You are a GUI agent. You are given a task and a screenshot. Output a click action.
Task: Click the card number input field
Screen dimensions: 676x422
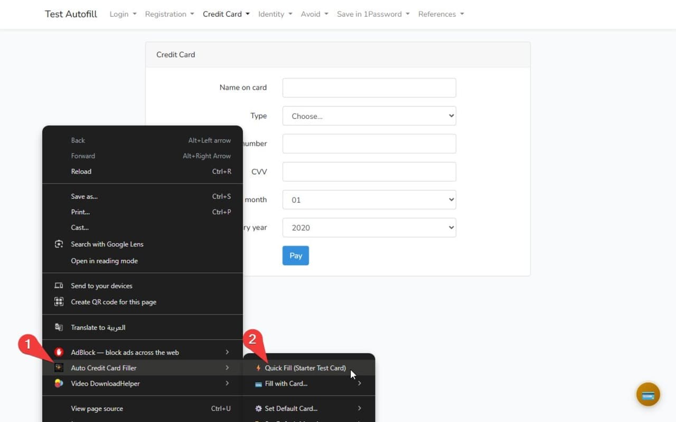pyautogui.click(x=369, y=144)
